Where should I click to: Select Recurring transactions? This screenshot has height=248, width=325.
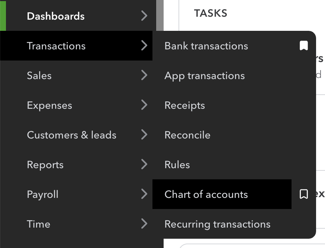pyautogui.click(x=217, y=224)
